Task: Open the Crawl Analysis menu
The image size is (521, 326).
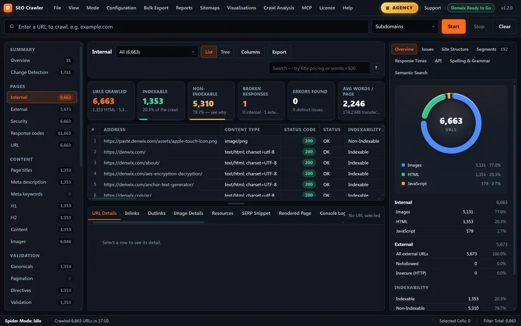Action: click(279, 8)
